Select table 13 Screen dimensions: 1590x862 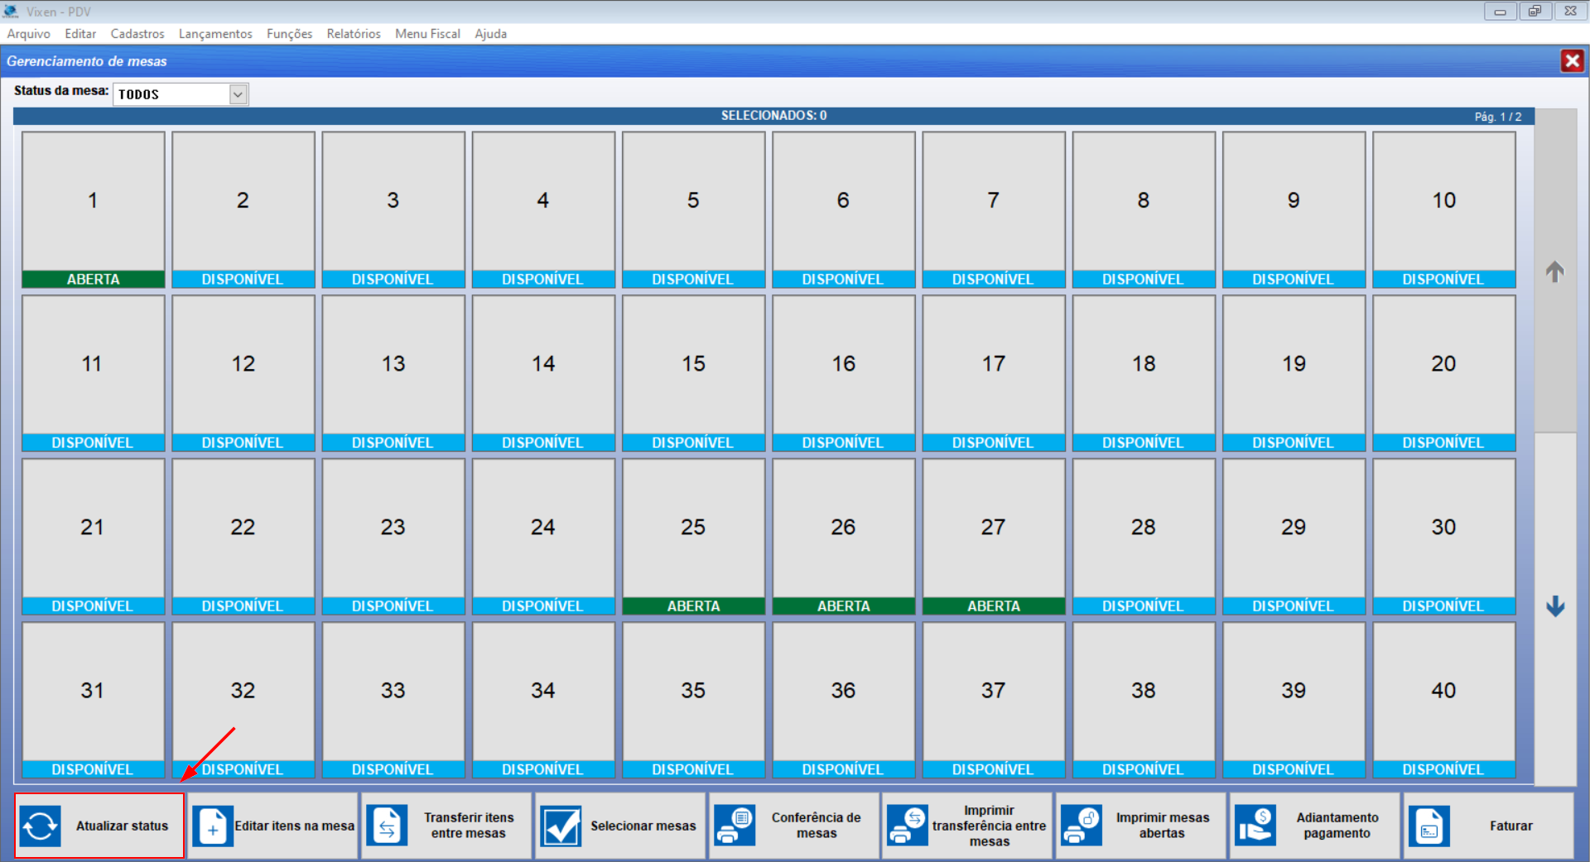tap(393, 373)
